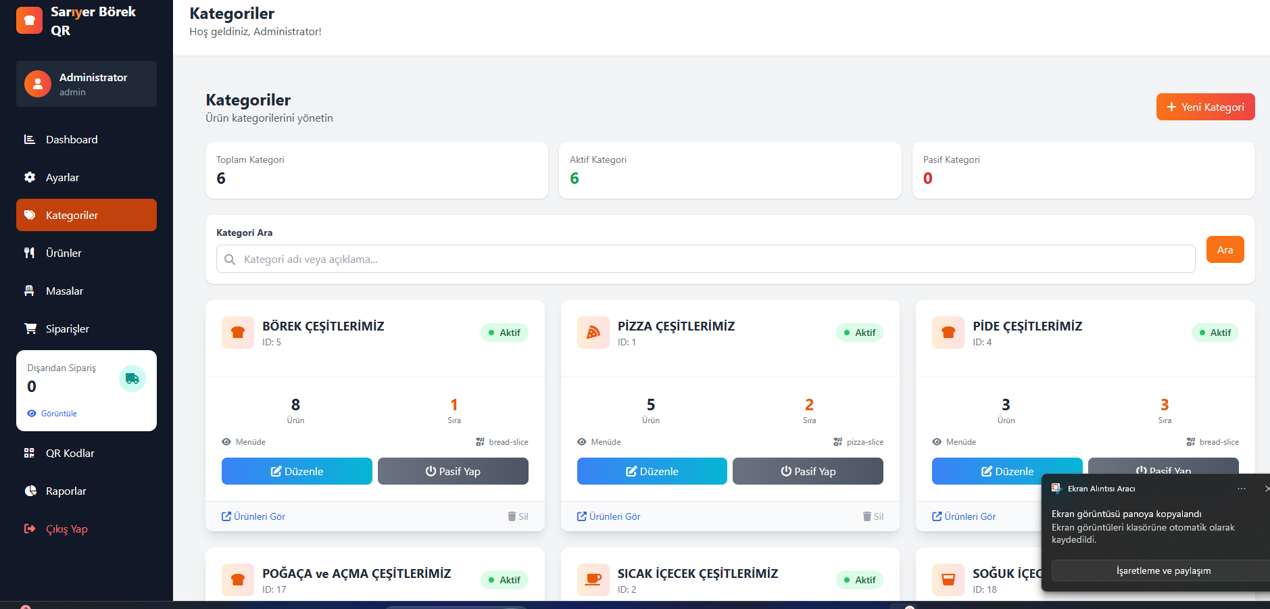Toggle the Aktif badge on BÖREK ÇEŞİTLERİMİZ

click(x=504, y=333)
